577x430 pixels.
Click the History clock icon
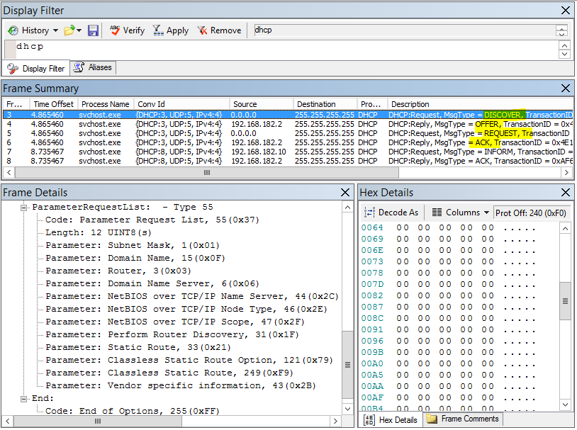[x=13, y=30]
